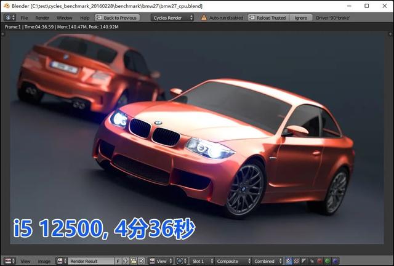The image size is (394, 266).
Task: Open the File menu
Action: tap(24, 18)
